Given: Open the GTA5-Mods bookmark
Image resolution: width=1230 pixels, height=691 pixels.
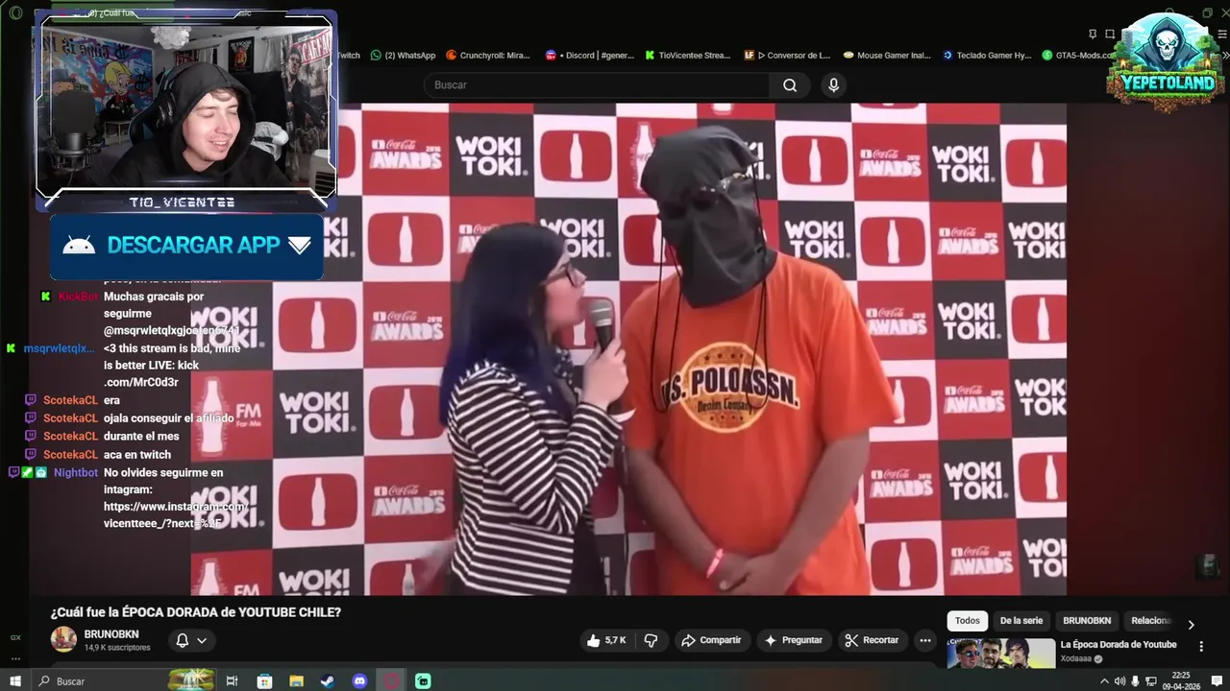Looking at the screenshot, I should (x=1078, y=56).
